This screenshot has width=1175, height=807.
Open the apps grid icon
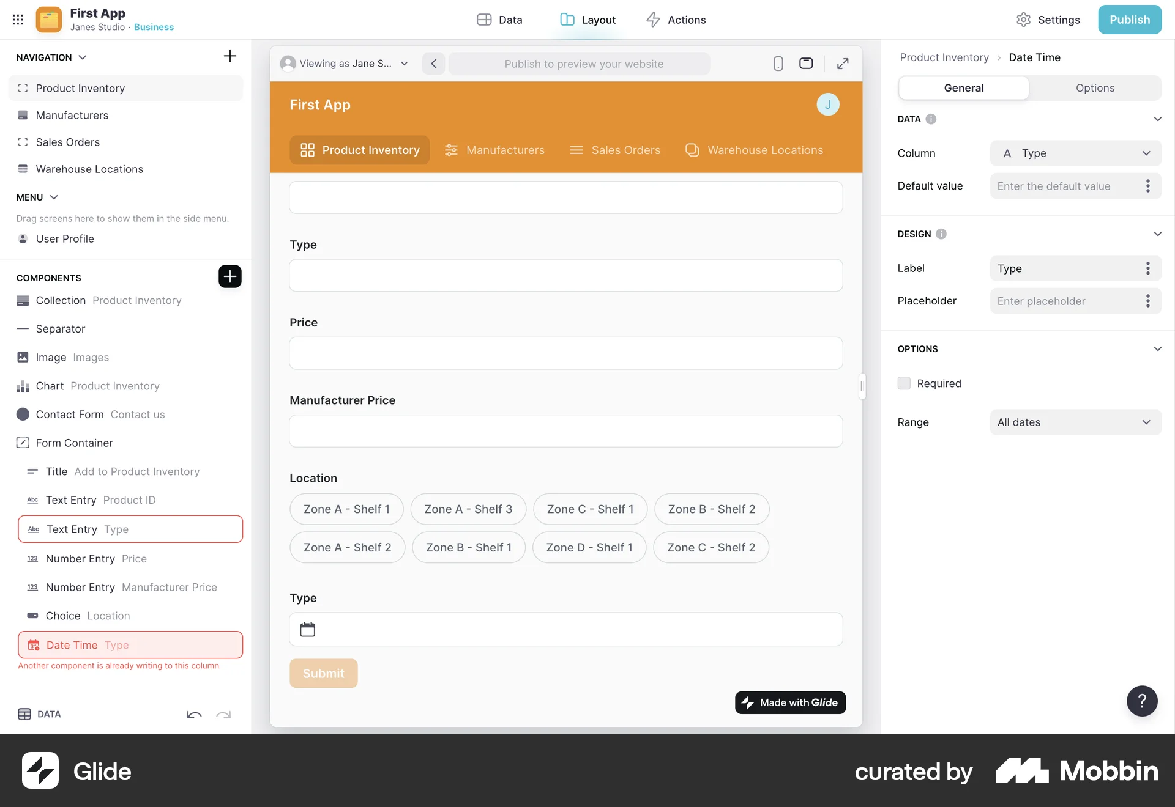pos(18,20)
